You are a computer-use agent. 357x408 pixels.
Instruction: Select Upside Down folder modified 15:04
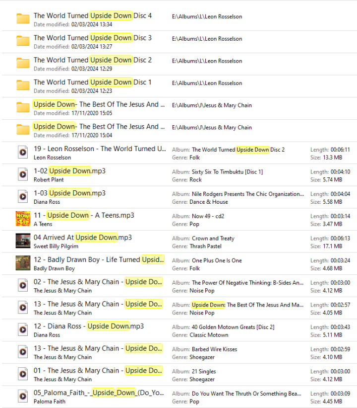tap(99, 126)
